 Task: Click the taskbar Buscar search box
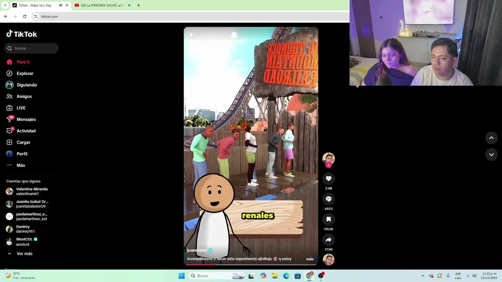(x=217, y=276)
